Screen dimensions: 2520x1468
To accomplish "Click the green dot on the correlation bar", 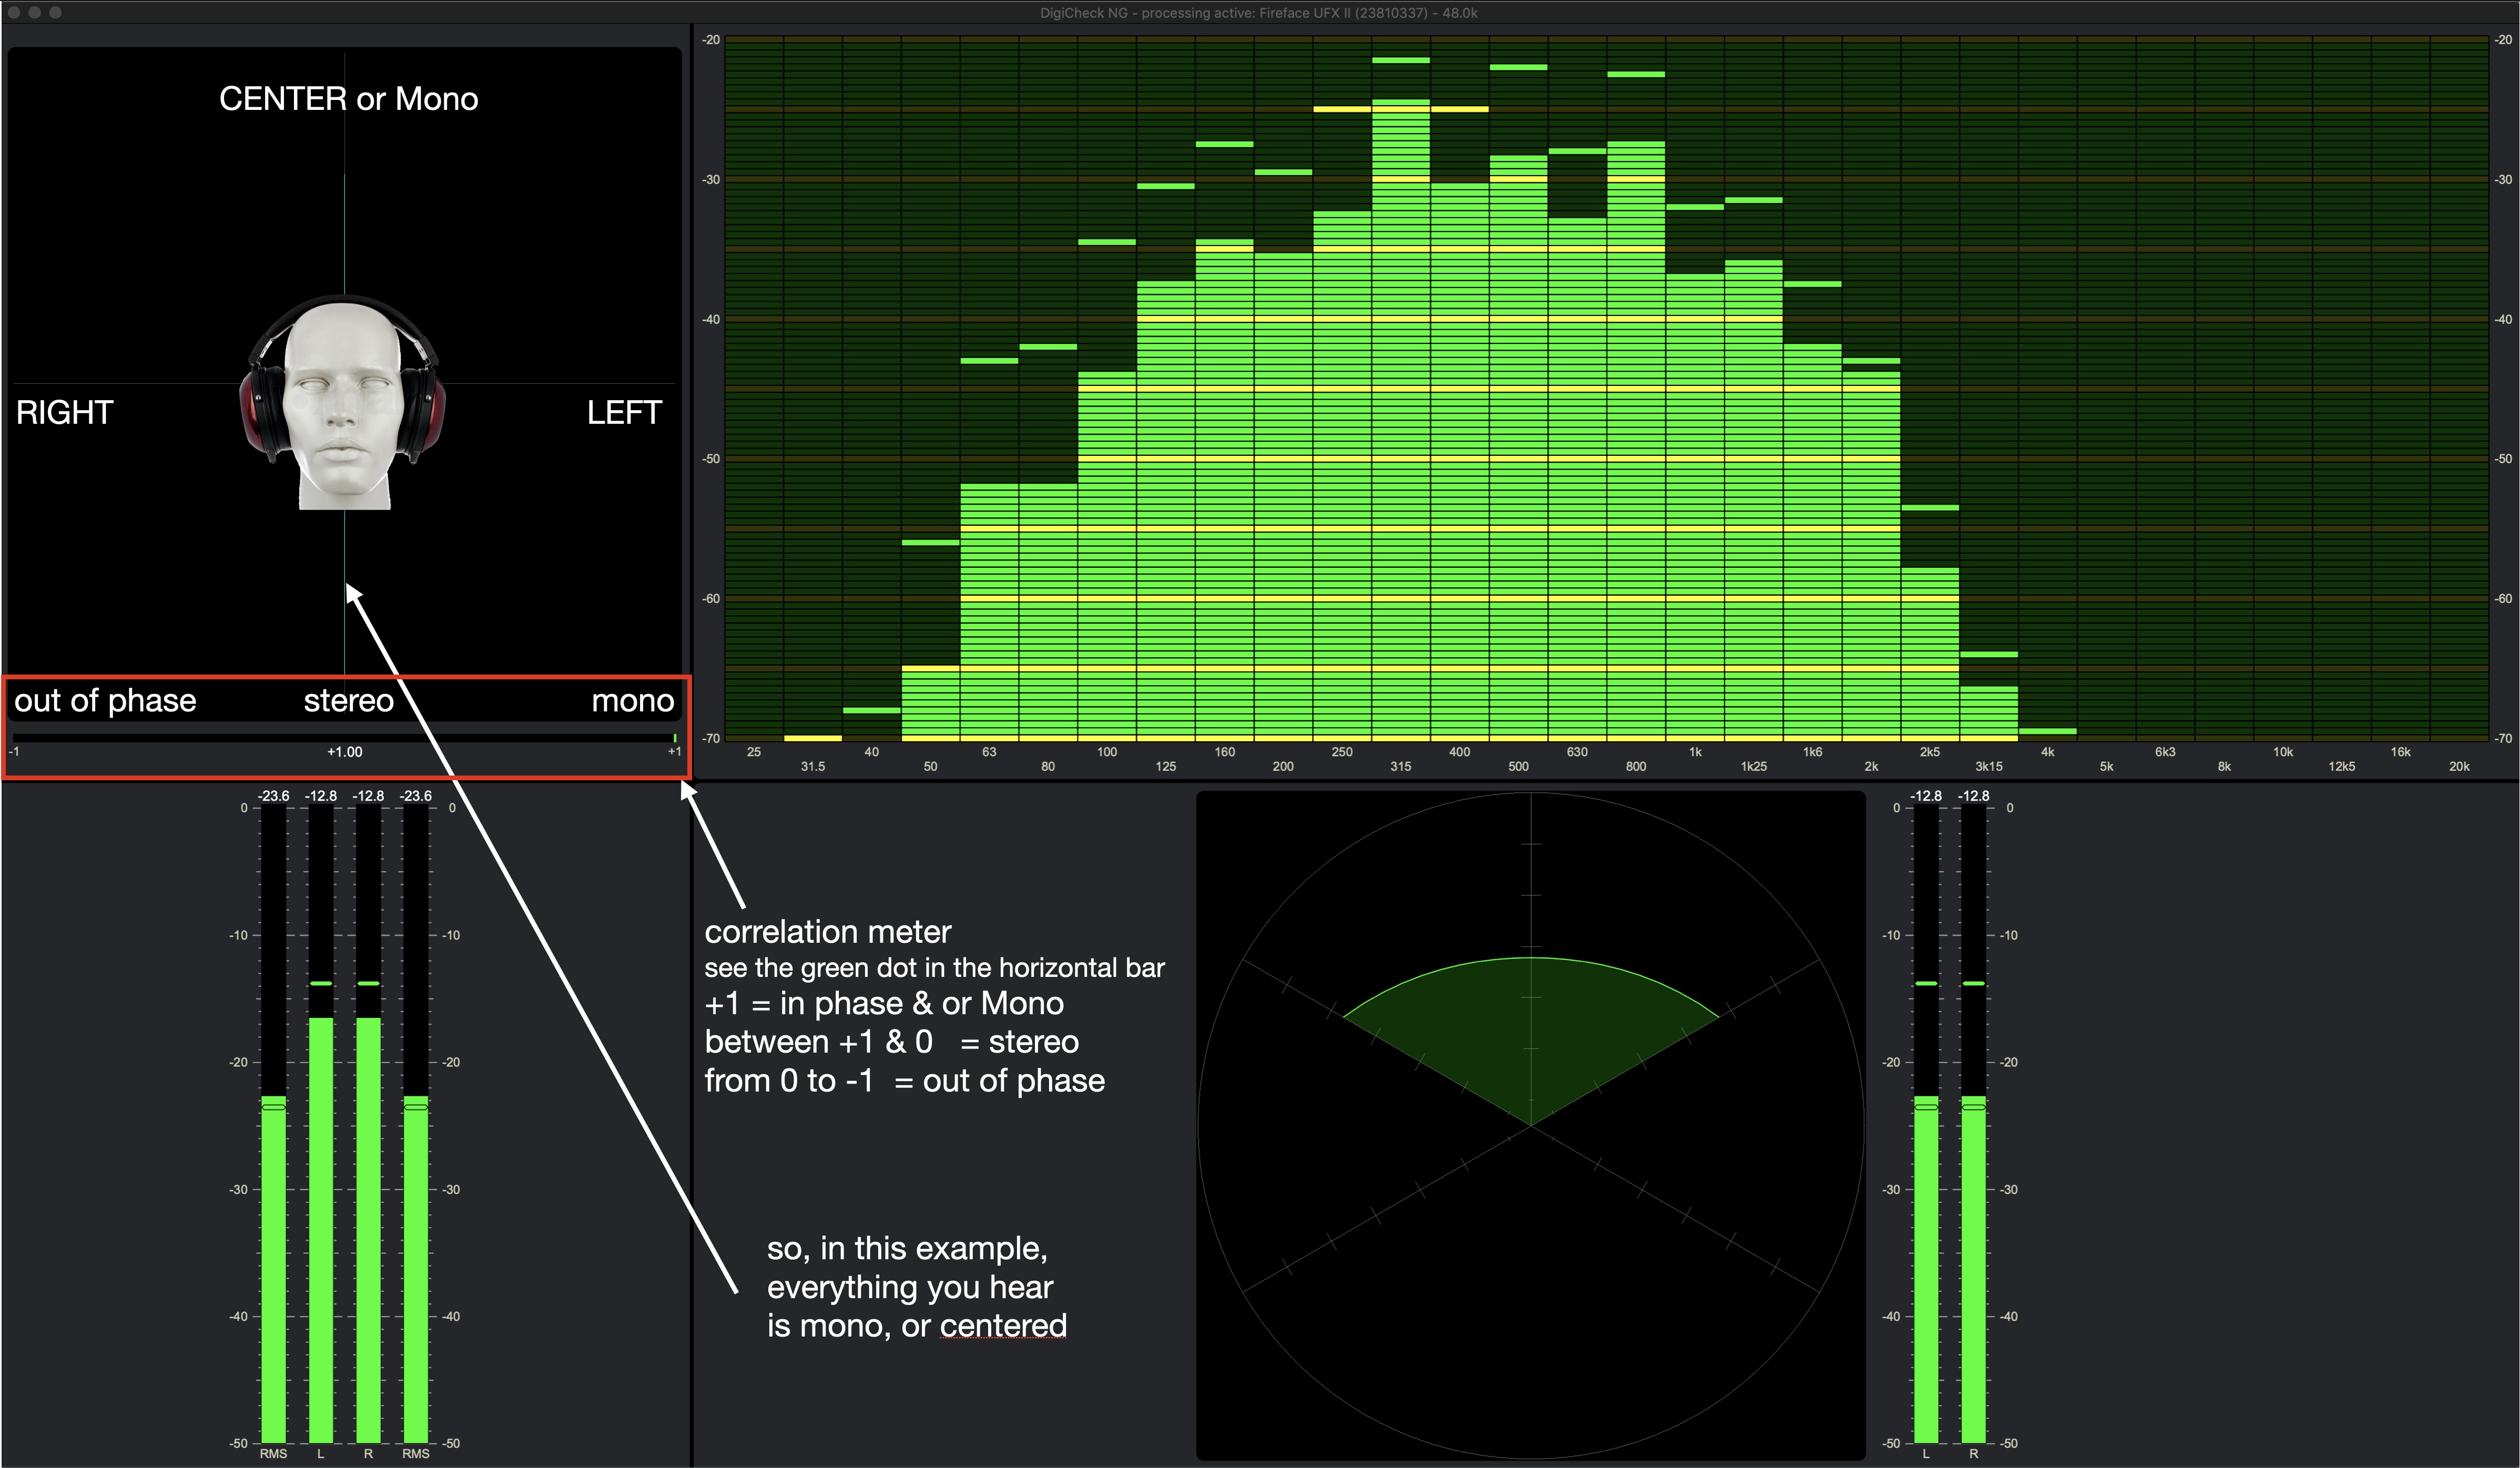I will coord(675,738).
